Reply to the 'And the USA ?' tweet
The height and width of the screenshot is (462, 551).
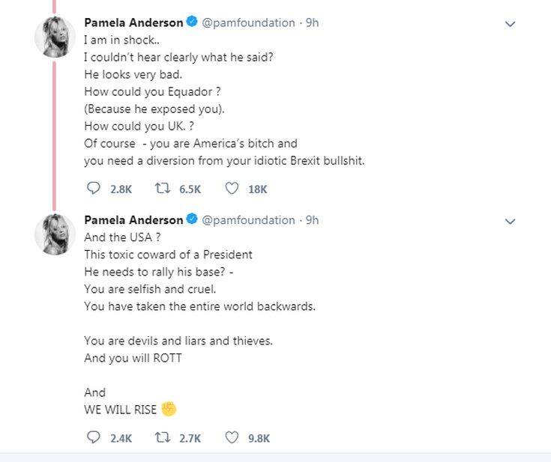(x=94, y=437)
